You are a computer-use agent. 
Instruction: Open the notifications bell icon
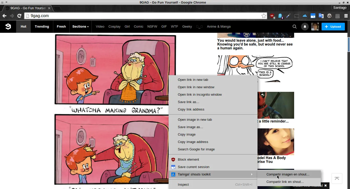[305, 27]
